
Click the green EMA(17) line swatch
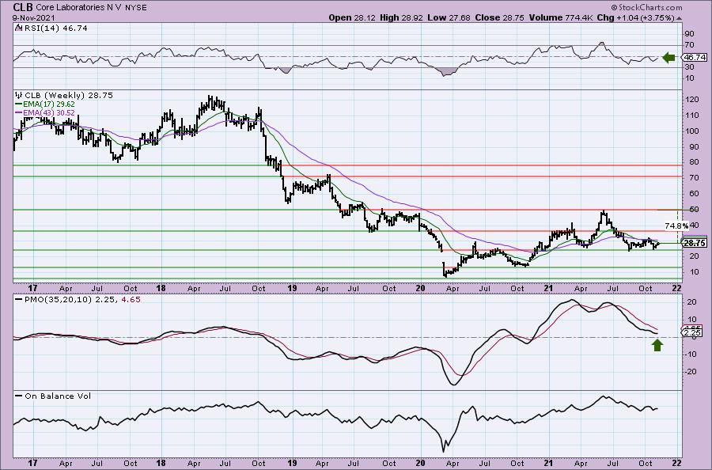(x=19, y=104)
